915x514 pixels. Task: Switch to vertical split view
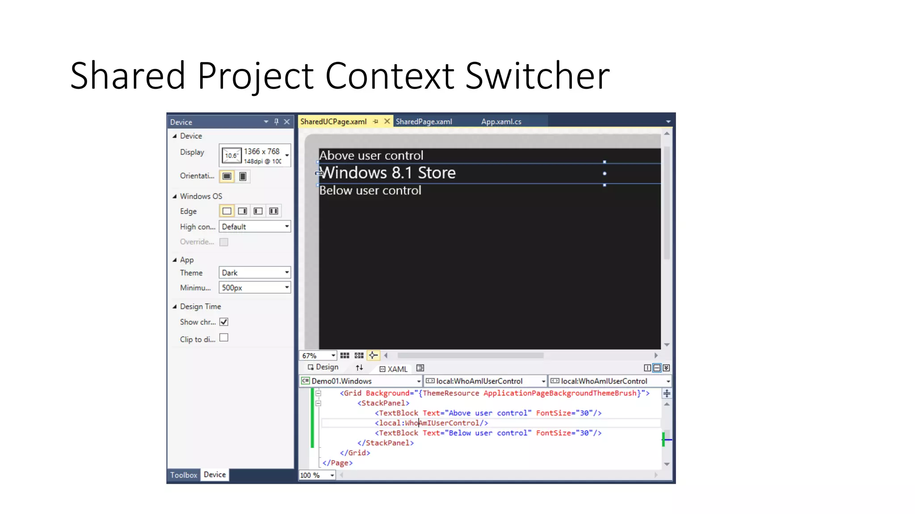tap(647, 368)
